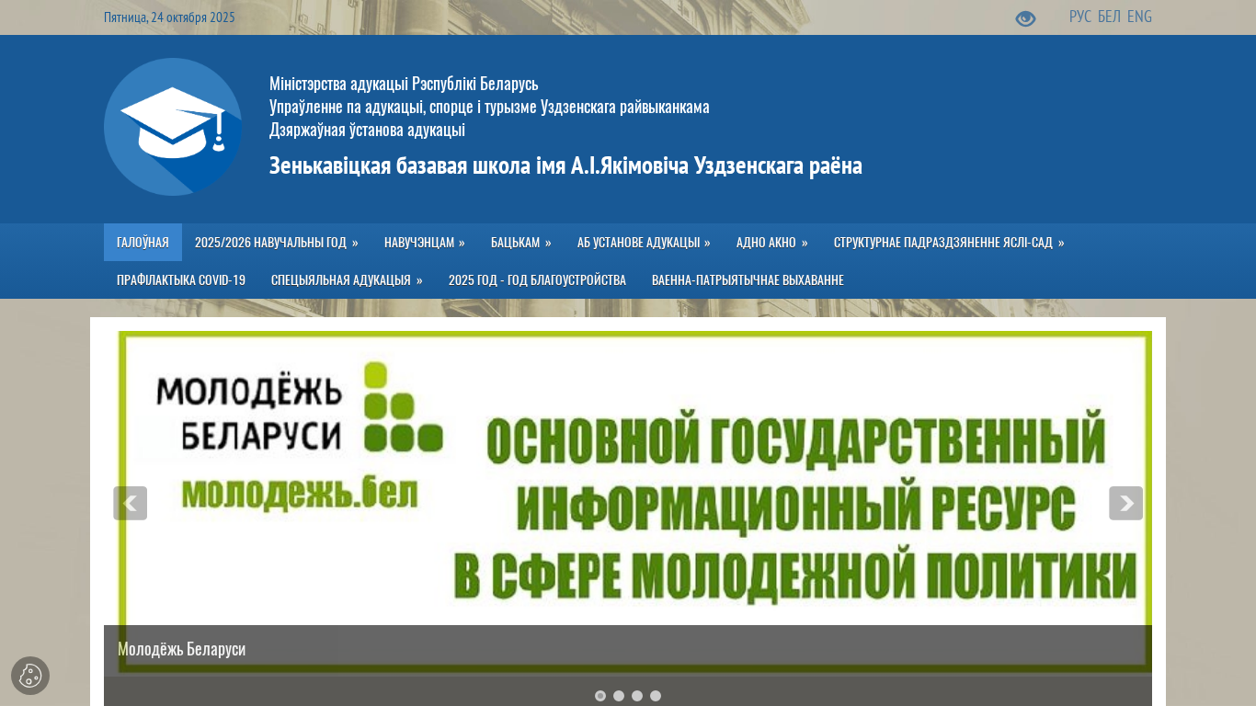Open the ГАЛОЎНАЯ menu item
1256x706 pixels.
(143, 243)
